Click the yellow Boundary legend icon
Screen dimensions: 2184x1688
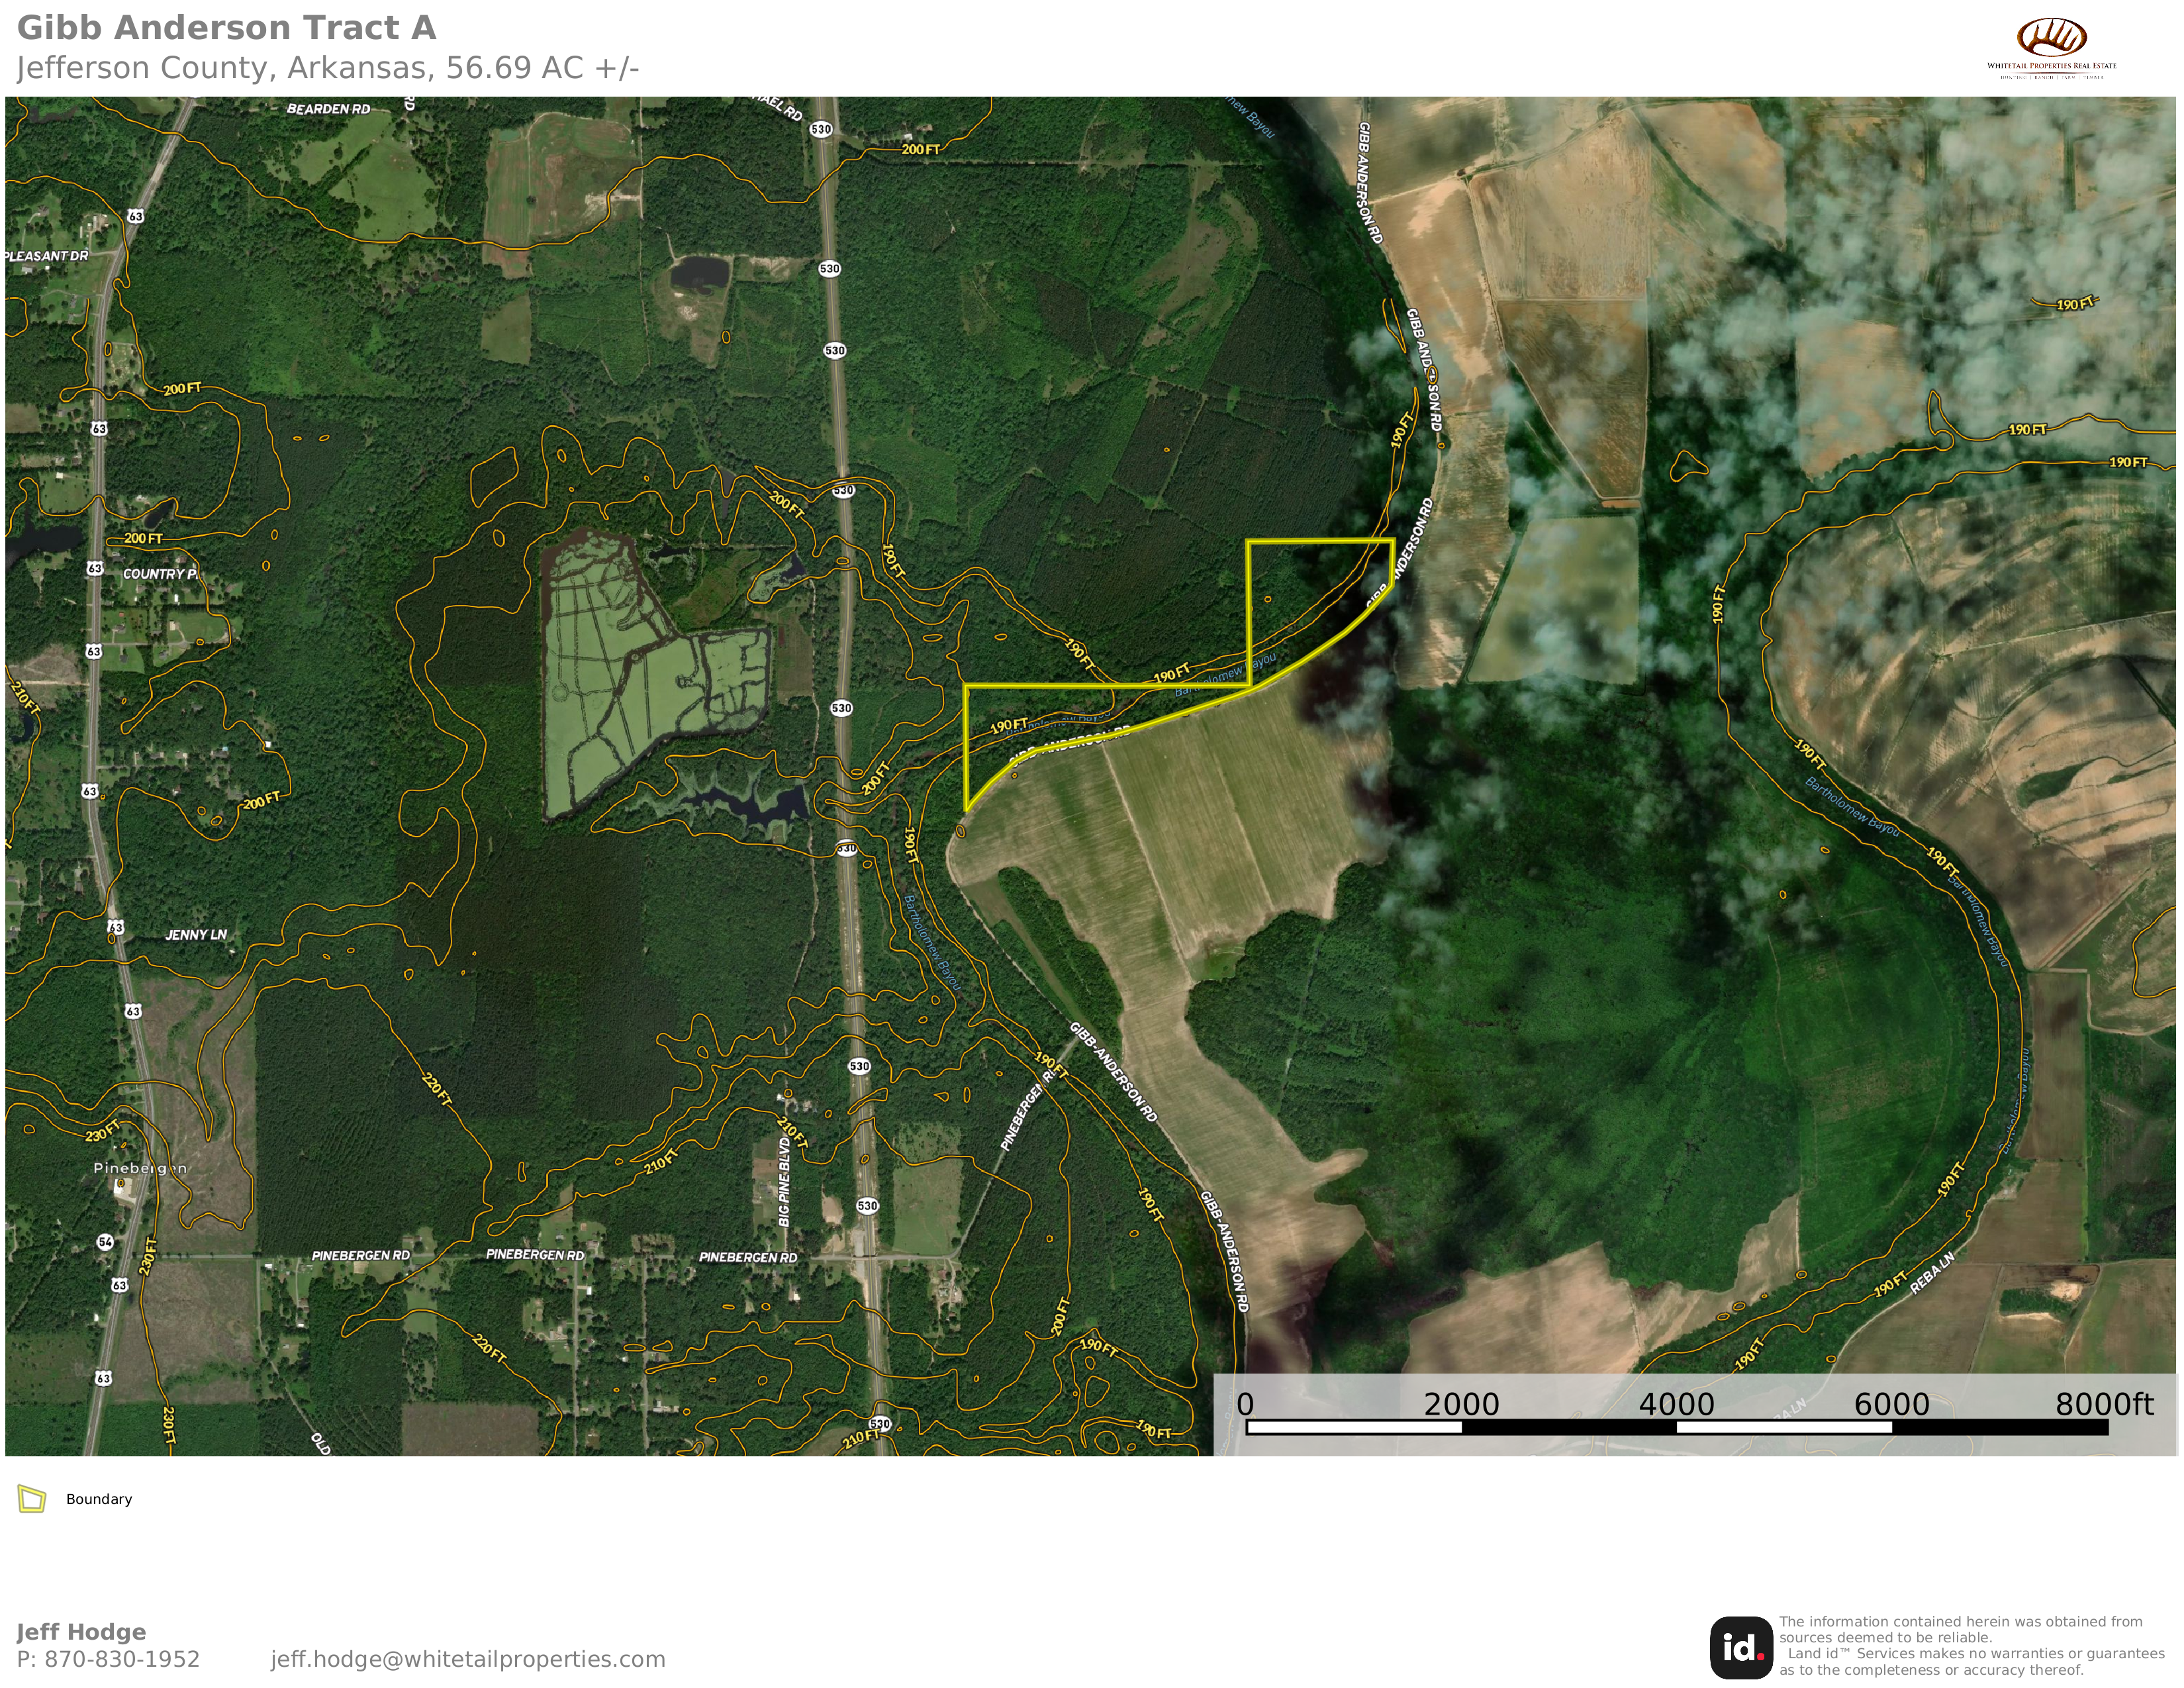(32, 1499)
